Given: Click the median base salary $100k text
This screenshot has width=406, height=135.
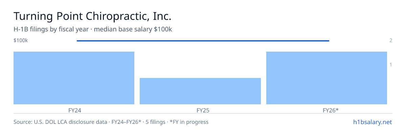Looking at the screenshot, I should 133,29.
